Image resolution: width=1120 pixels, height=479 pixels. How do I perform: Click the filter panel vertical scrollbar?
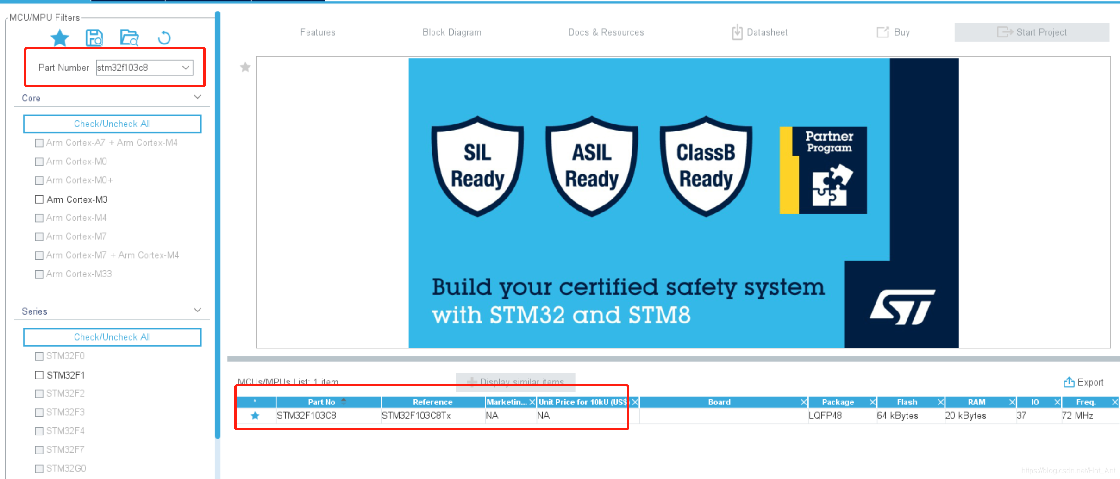pyautogui.click(x=218, y=224)
